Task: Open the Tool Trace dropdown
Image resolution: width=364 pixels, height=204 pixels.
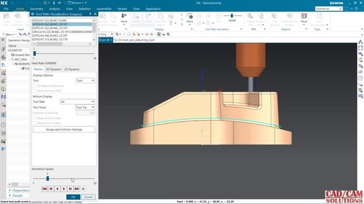Action: (x=85, y=107)
